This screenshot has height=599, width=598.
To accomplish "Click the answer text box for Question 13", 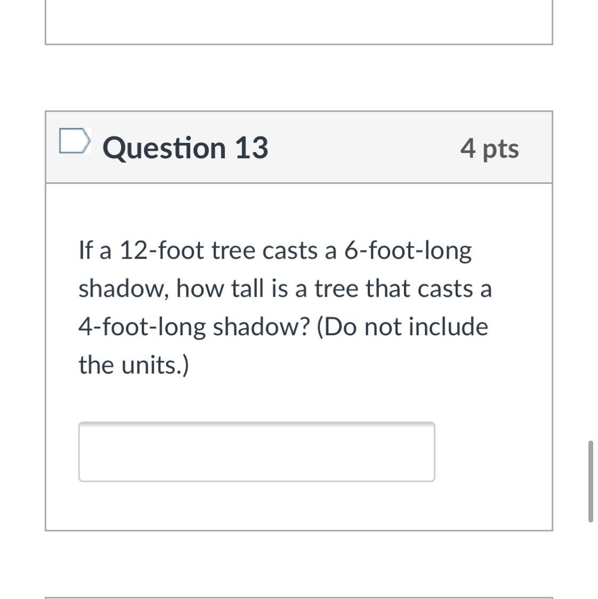I will (256, 452).
